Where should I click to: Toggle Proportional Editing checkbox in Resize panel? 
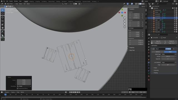(18, 88)
